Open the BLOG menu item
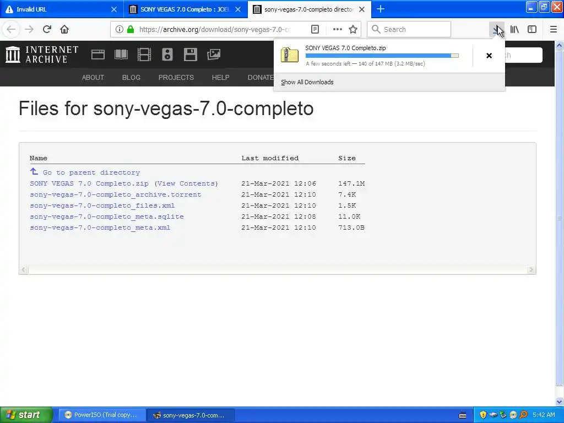Screen dimensions: 564x423 (131, 77)
